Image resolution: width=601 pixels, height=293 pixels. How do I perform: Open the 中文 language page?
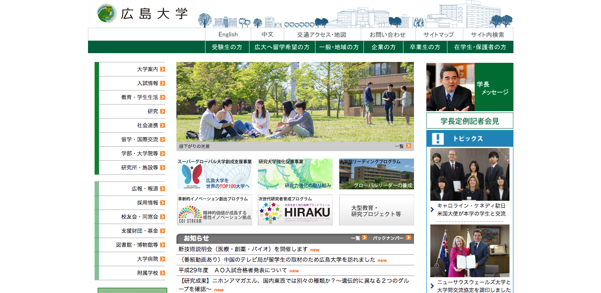[x=268, y=35]
